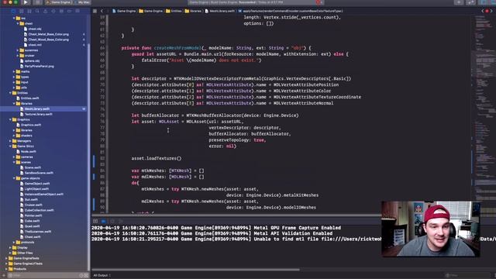The height and width of the screenshot is (279, 496).
Task: Open the report navigator icon
Action: pyautogui.click(x=77, y=11)
